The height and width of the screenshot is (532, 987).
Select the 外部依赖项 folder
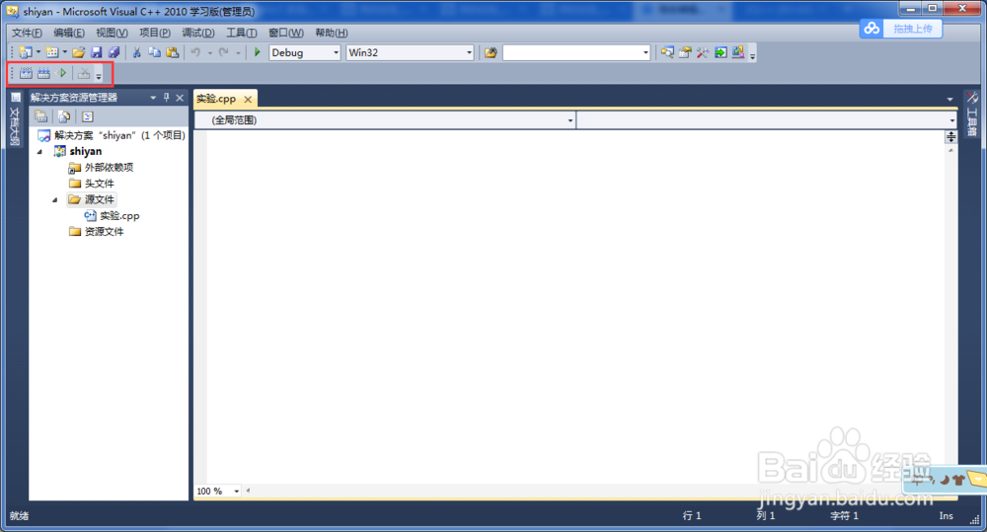click(101, 168)
